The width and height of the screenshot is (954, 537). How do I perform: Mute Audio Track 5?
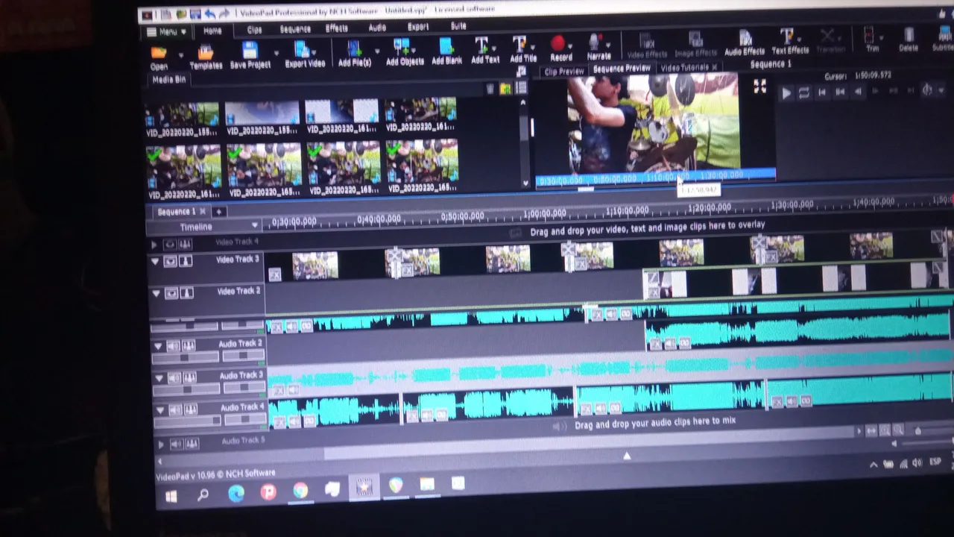click(177, 444)
